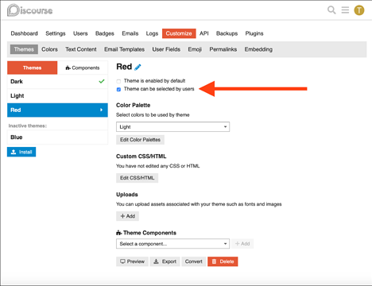Click the Convert button
The width and height of the screenshot is (372, 286).
click(194, 261)
